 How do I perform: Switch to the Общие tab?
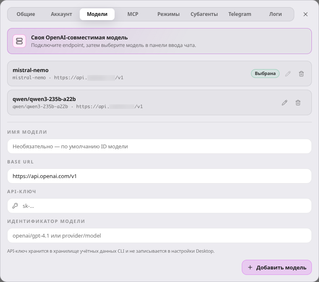click(x=26, y=14)
